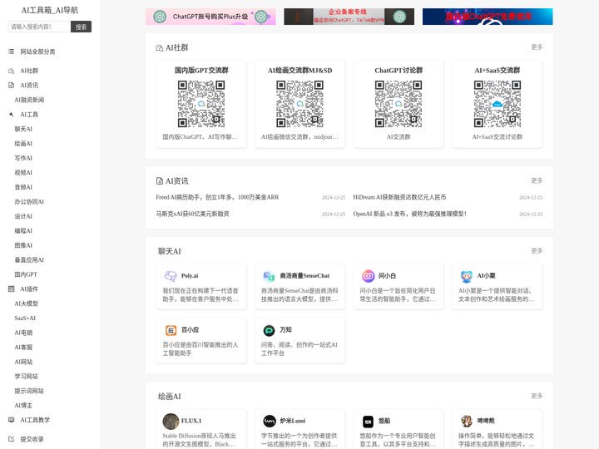Select 办公协同AI in the sidebar
Viewport: 599px width, 449px height.
click(x=29, y=201)
